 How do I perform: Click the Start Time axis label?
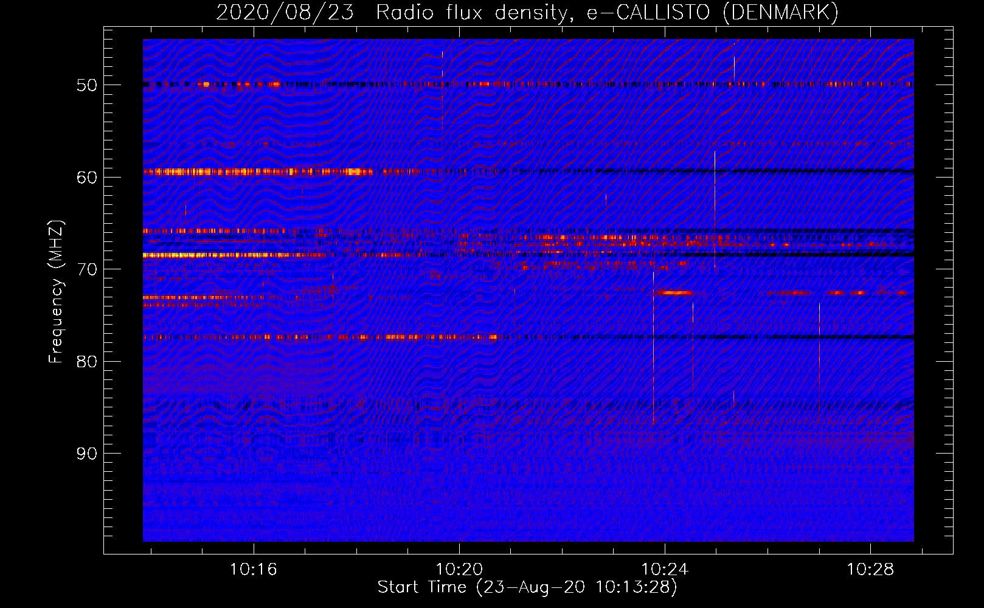pos(527,587)
